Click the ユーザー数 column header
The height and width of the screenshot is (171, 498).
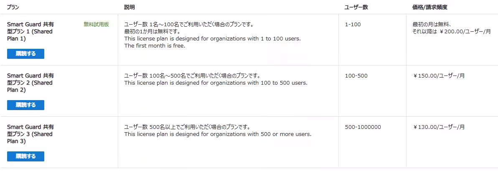[356, 8]
